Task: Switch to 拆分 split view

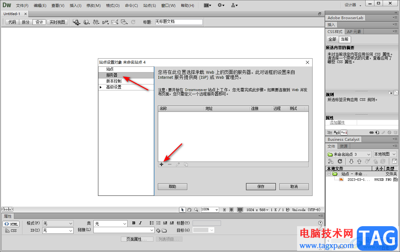Action: click(26, 22)
